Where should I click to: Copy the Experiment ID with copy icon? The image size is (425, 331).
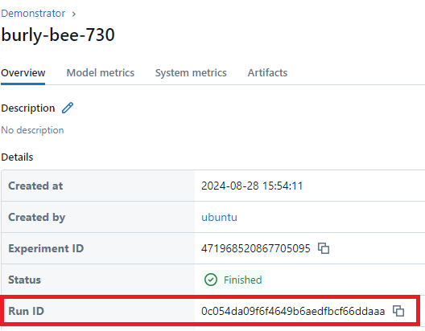(324, 248)
